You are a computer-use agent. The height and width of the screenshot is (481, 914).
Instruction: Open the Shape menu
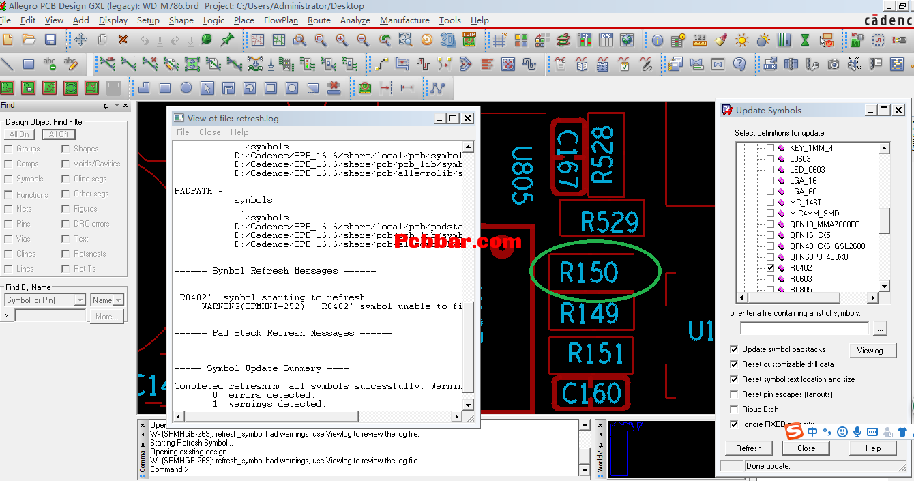point(181,20)
